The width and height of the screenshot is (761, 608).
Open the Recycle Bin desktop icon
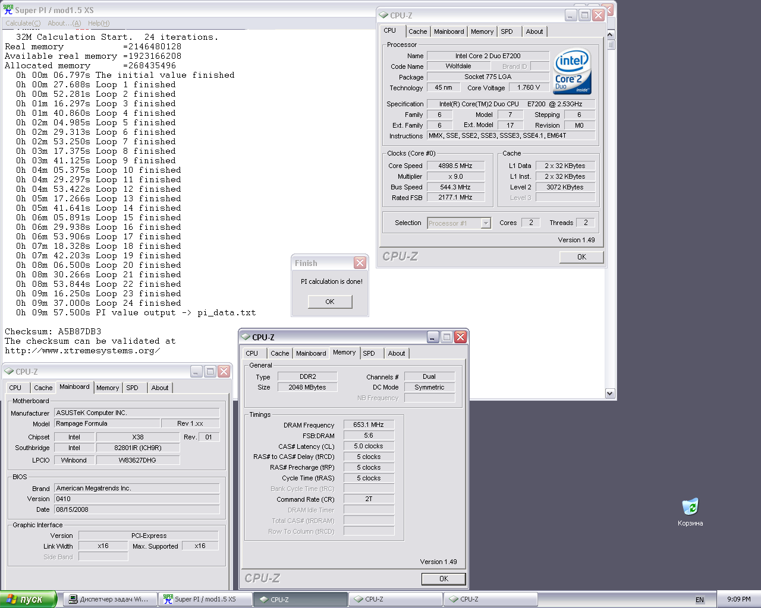(690, 512)
